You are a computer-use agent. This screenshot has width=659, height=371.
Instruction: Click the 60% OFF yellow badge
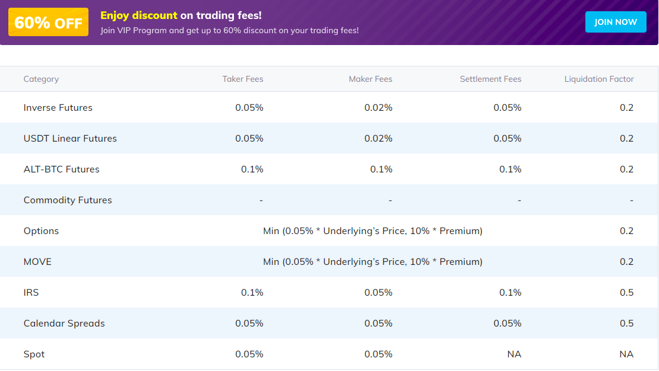tap(48, 23)
